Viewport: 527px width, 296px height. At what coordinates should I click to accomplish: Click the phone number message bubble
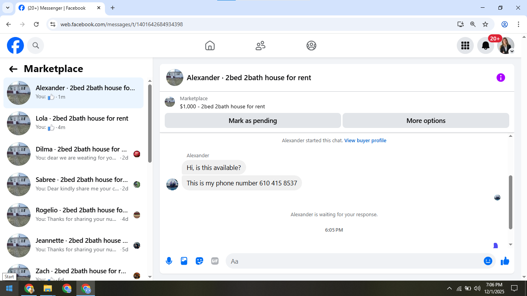coord(242,183)
